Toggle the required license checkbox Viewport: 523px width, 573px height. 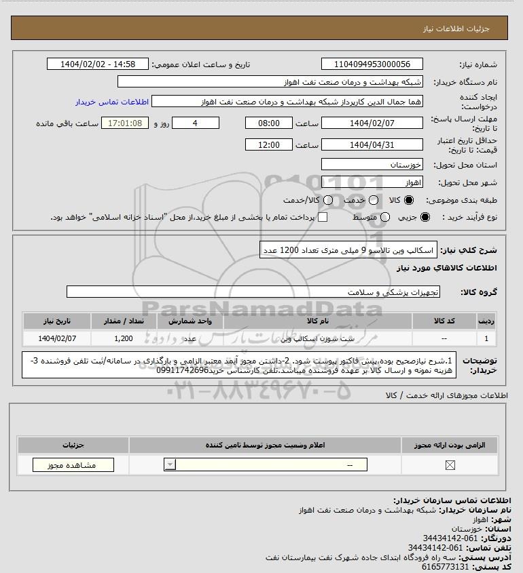[x=450, y=465]
